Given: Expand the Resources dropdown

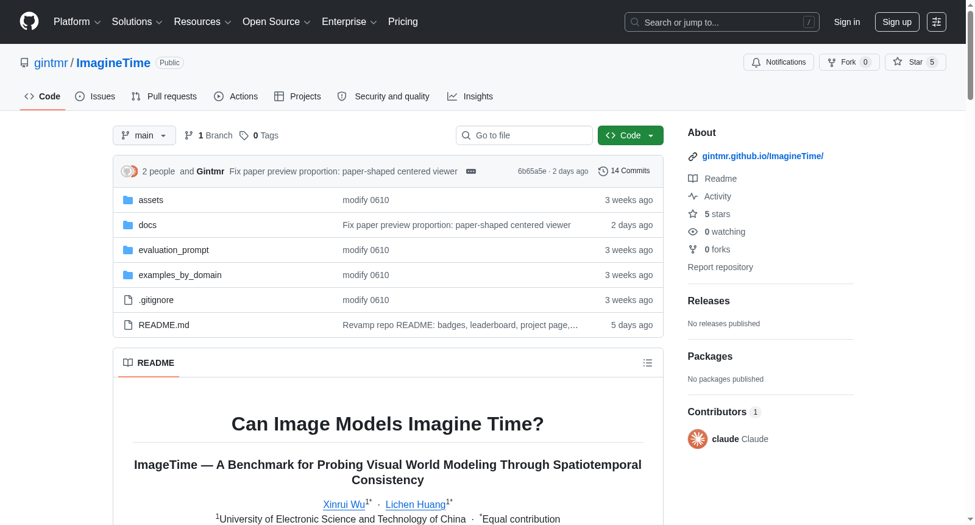Looking at the screenshot, I should [202, 22].
